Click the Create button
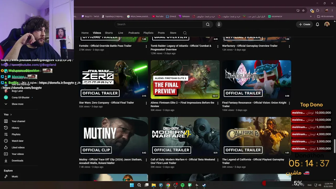 tap(304, 24)
